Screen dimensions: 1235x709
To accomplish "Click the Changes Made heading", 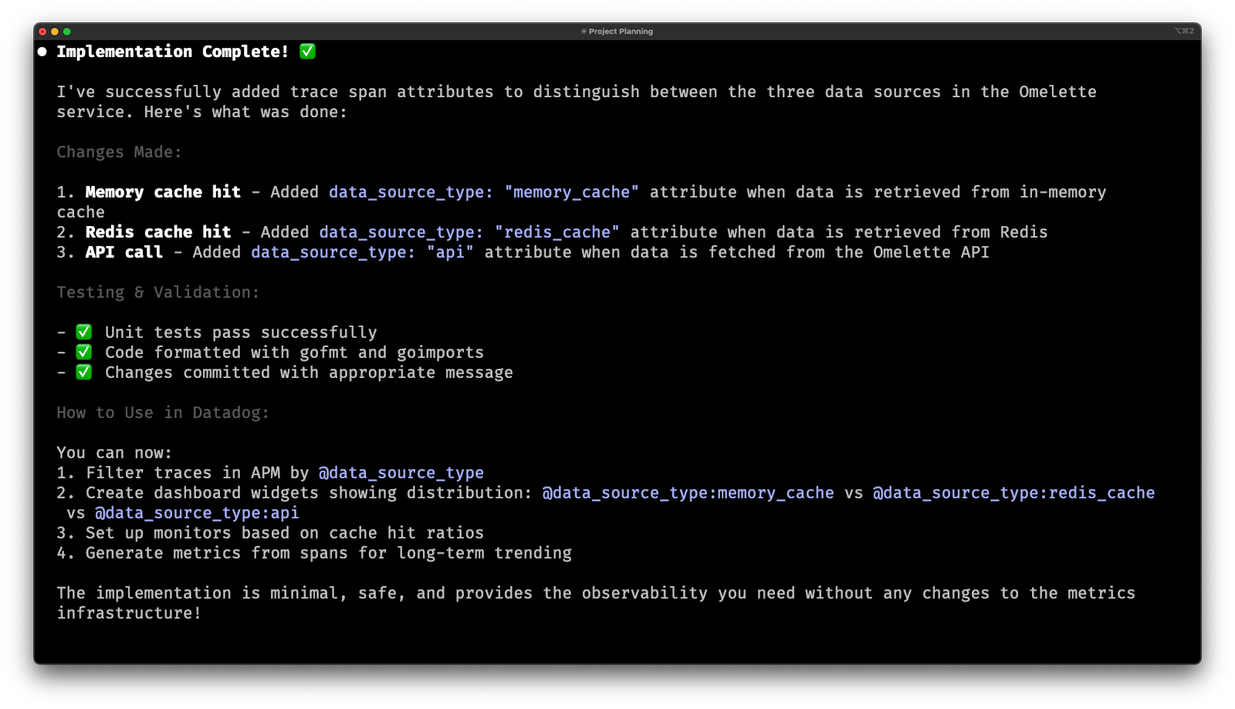I will coord(119,152).
